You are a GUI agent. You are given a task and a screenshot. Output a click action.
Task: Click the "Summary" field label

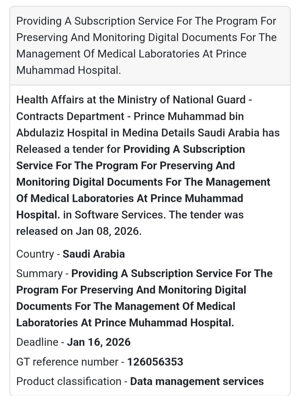pos(39,273)
